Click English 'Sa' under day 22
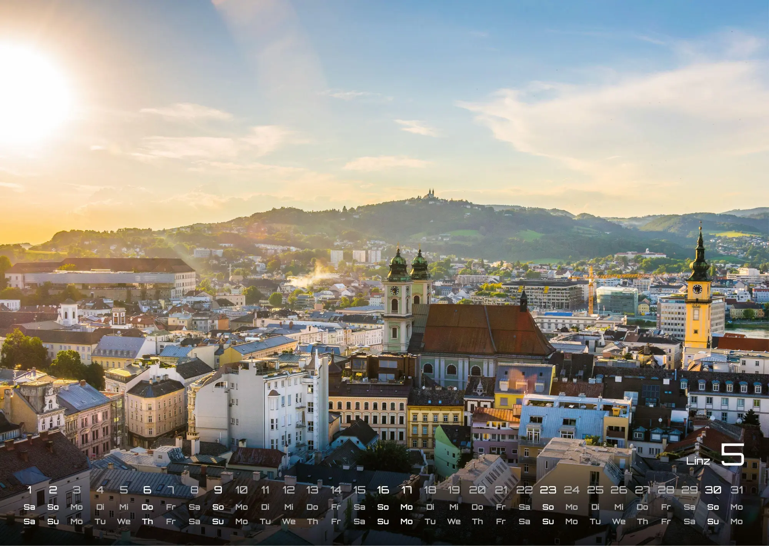 click(524, 522)
